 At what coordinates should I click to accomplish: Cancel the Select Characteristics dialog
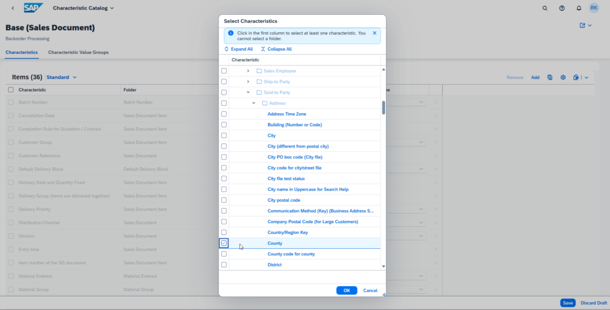370,290
